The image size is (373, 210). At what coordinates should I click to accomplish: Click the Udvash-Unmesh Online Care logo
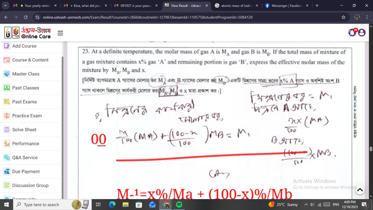tap(27, 33)
